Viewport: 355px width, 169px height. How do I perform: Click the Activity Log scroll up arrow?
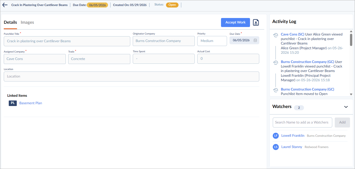tap(351, 31)
